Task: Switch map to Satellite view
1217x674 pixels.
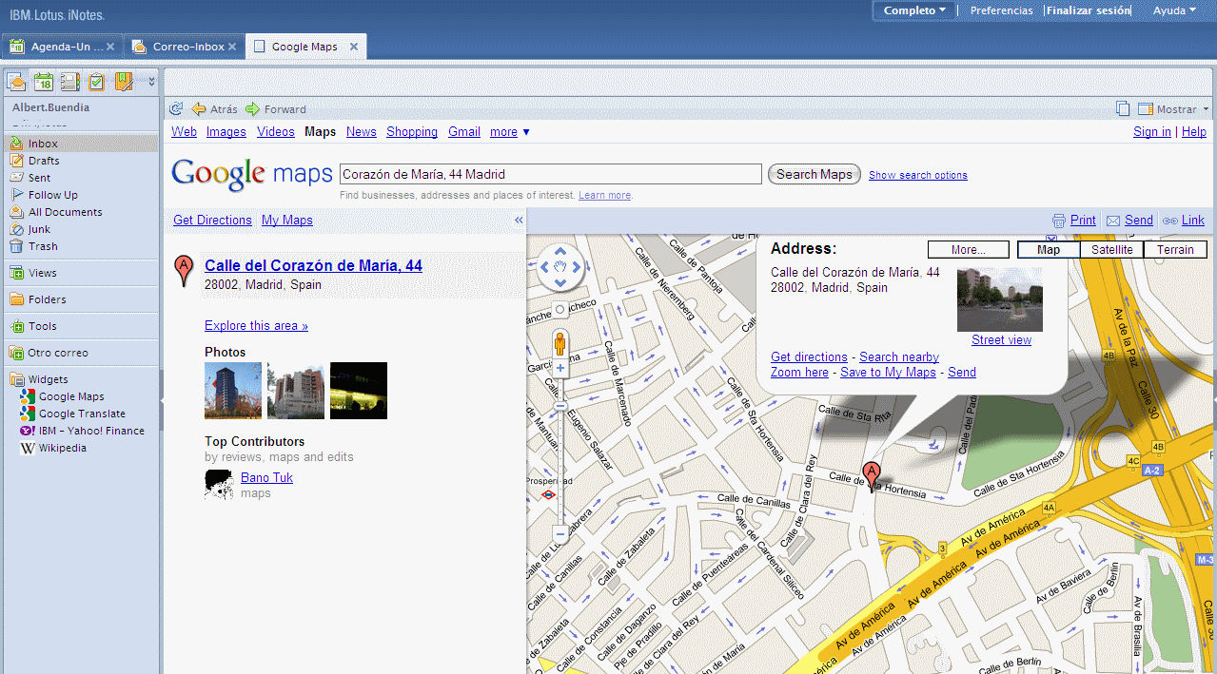Action: click(x=1111, y=250)
